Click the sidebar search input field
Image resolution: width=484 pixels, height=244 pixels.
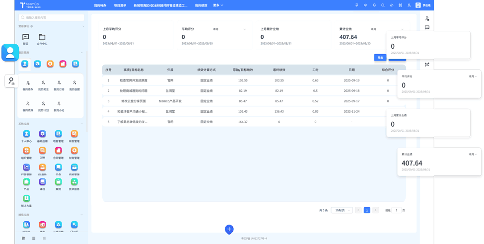52,17
